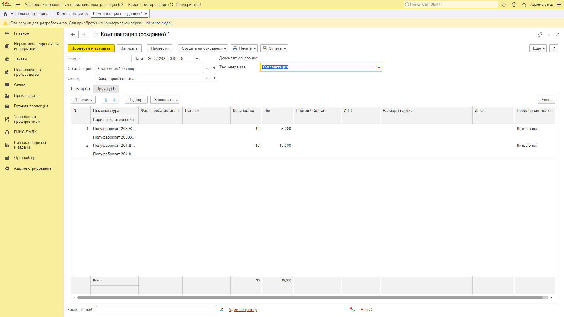The width and height of the screenshot is (564, 317).
Task: Open help with the ? button
Action: (554, 48)
